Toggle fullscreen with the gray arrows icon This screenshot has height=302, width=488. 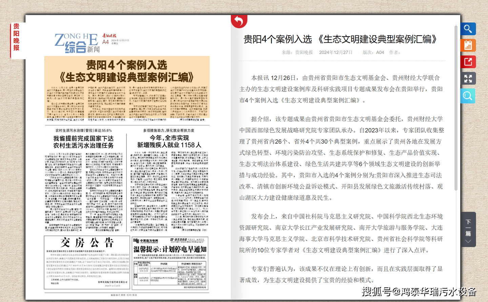point(468,79)
